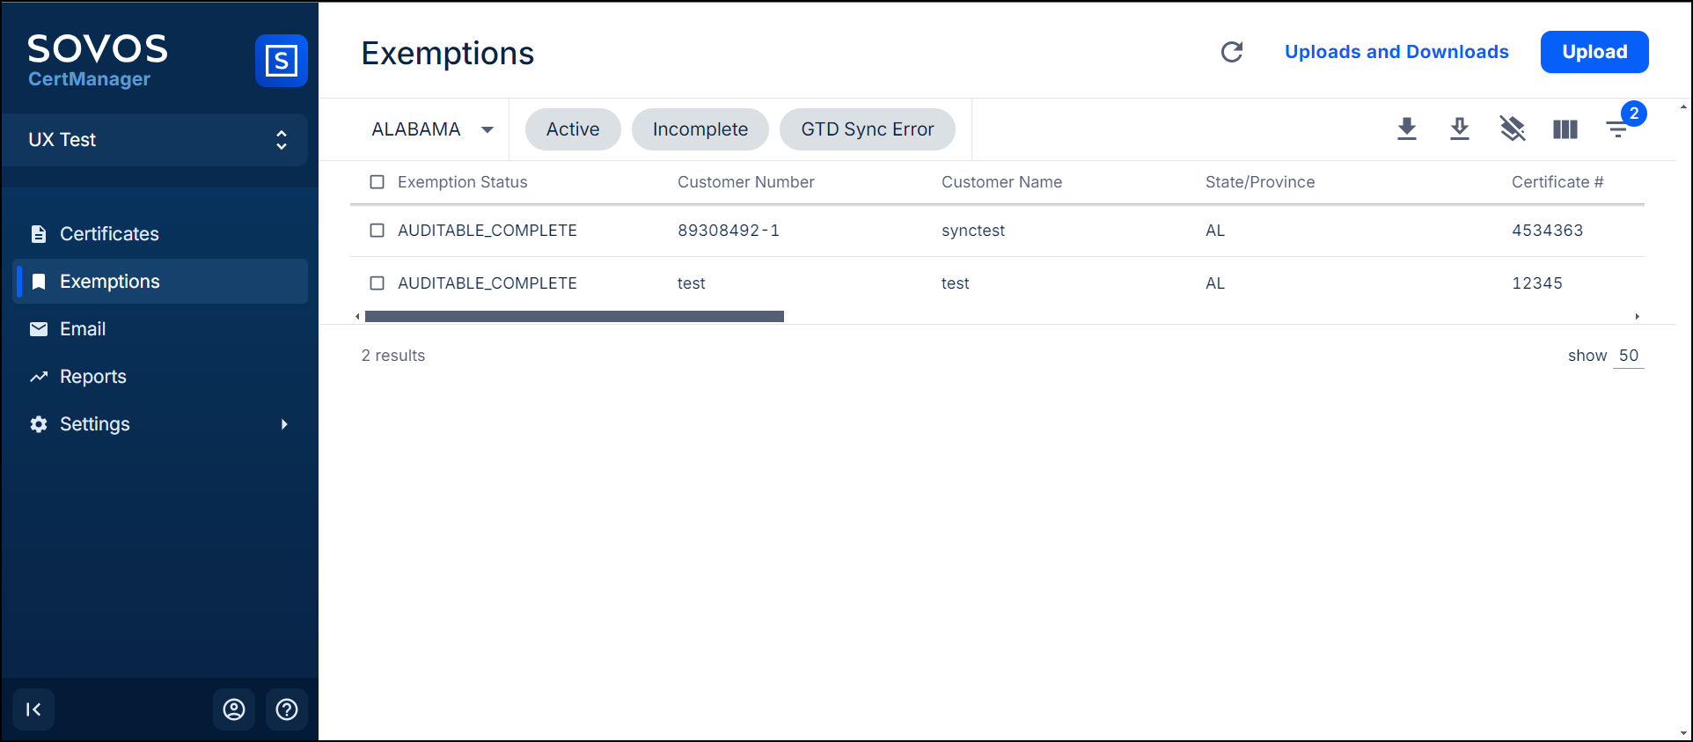Open the ALABAMA state dropdown
1693x742 pixels.
(x=431, y=129)
